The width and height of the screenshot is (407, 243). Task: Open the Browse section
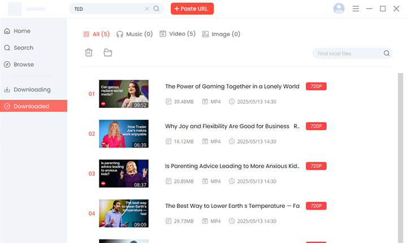(x=24, y=64)
